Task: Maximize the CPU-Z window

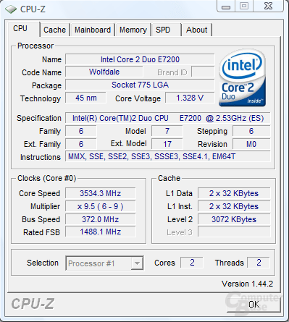Action: [x=244, y=6]
